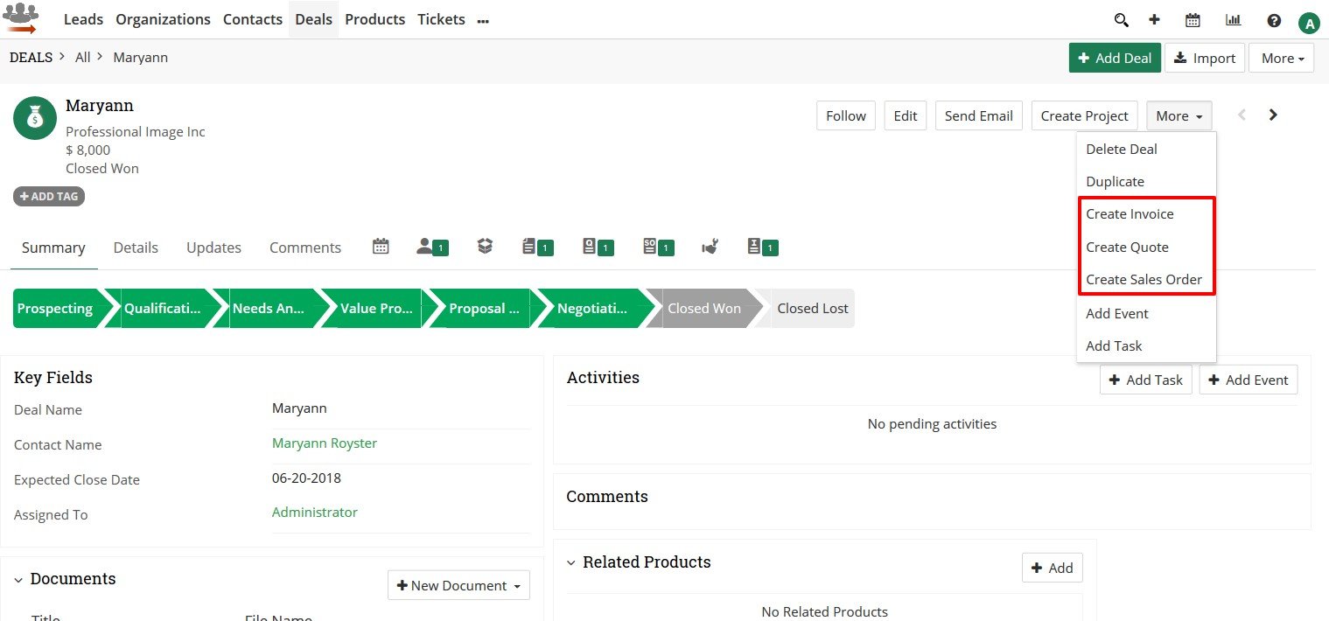Image resolution: width=1329 pixels, height=621 pixels.
Task: Go to the next deal record arrow
Action: pyautogui.click(x=1273, y=115)
